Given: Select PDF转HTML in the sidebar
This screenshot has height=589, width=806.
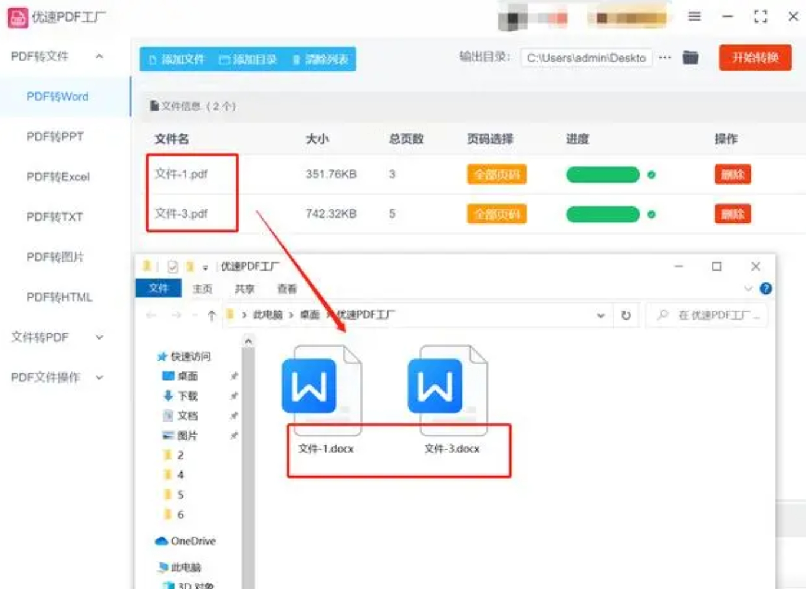Looking at the screenshot, I should coord(59,297).
